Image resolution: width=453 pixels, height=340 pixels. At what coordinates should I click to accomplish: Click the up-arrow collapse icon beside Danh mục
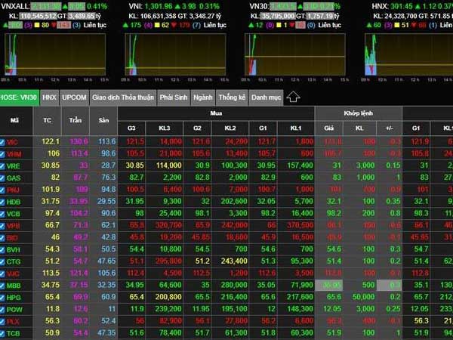294,97
